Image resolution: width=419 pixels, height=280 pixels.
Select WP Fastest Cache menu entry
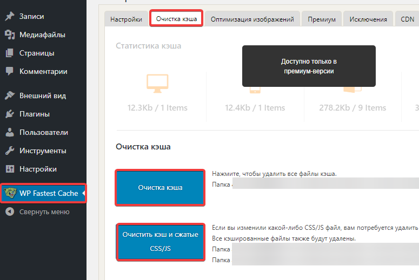pyautogui.click(x=43, y=193)
